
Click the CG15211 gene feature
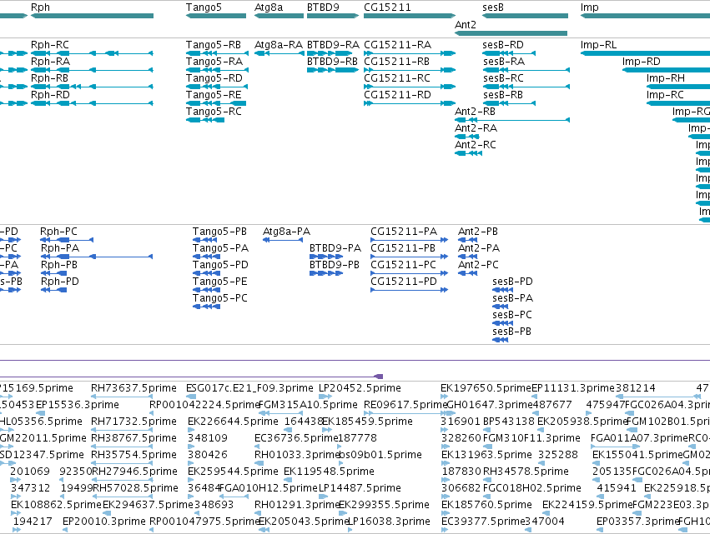(410, 16)
